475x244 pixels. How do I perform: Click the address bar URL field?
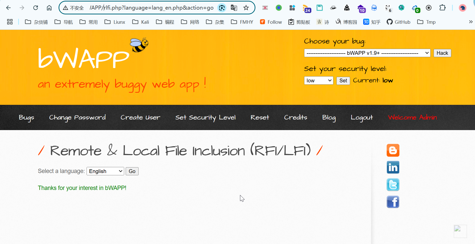[x=151, y=8]
